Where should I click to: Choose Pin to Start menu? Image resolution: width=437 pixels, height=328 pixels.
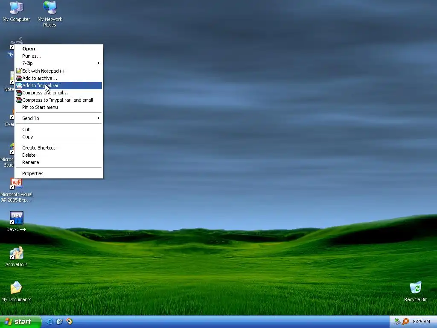[x=59, y=107]
